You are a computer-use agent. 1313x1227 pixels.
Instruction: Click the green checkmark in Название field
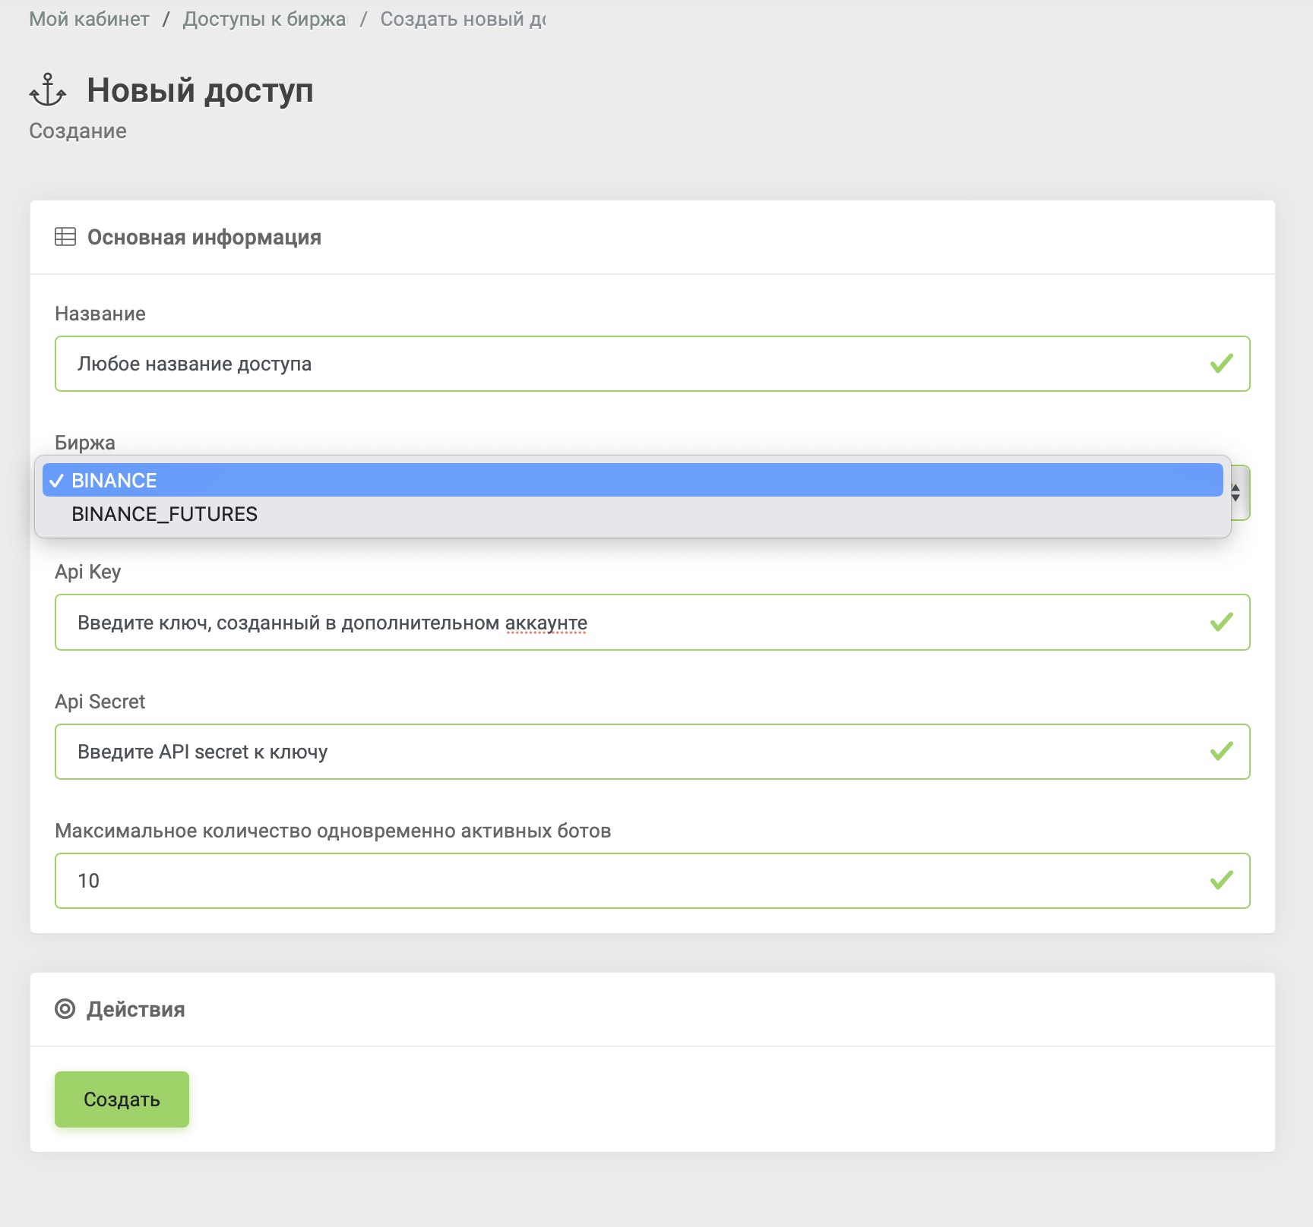pos(1221,364)
